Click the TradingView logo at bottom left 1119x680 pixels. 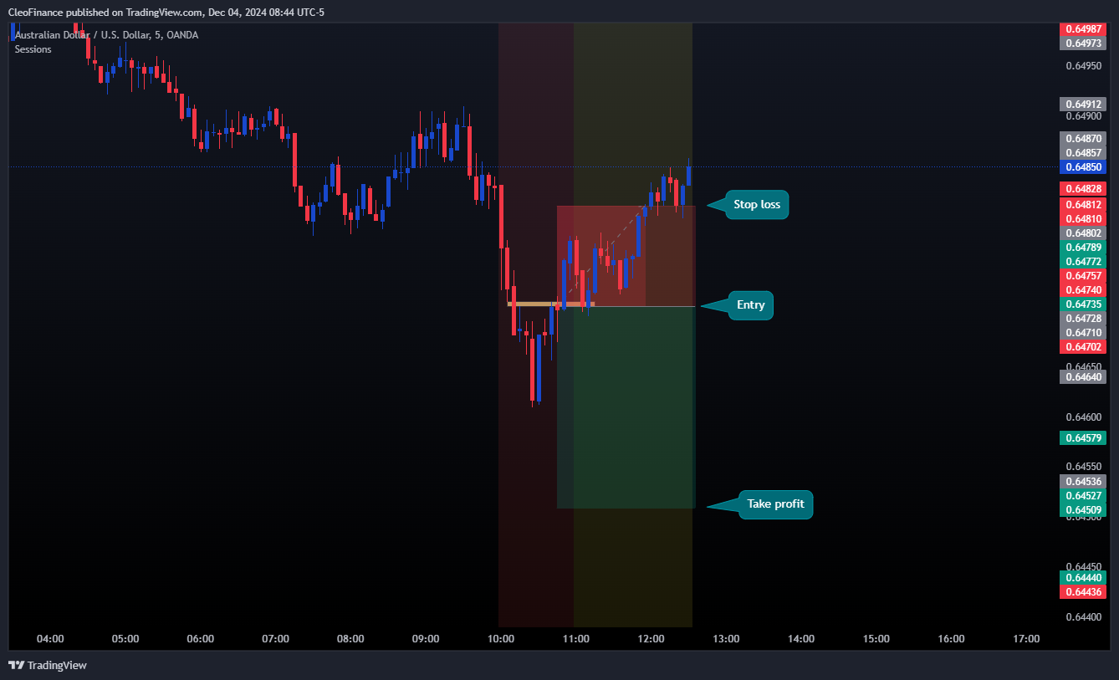48,666
